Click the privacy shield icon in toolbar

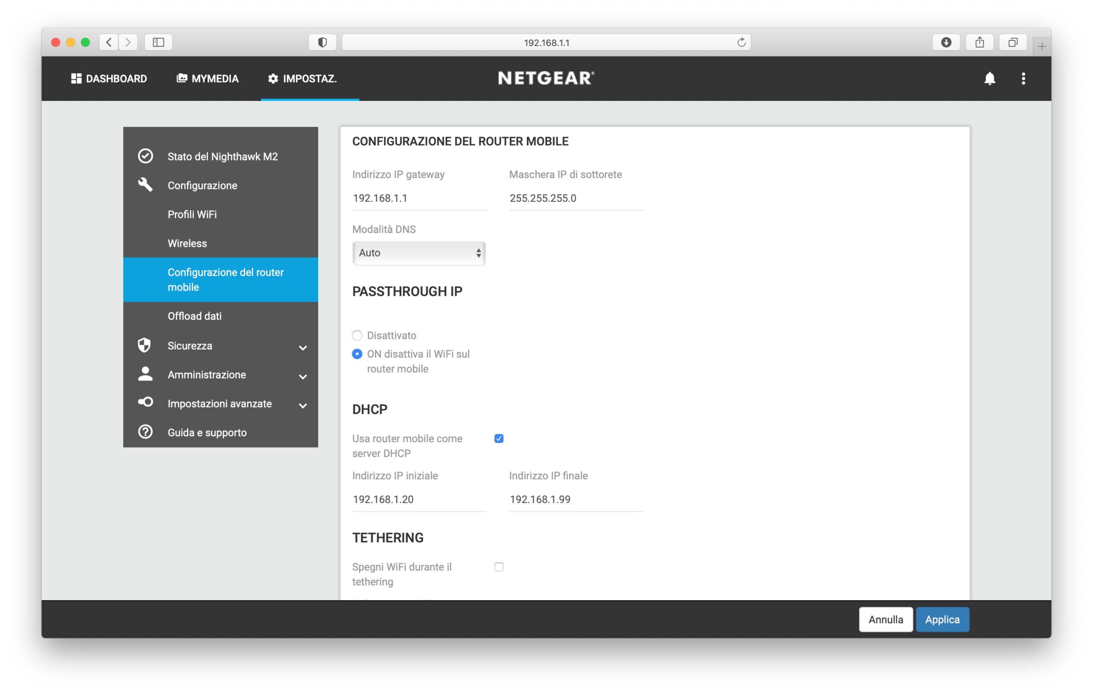click(322, 42)
